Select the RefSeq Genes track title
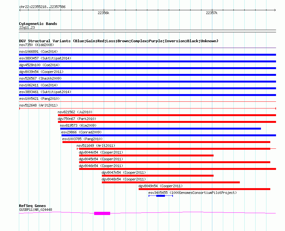 32,206
